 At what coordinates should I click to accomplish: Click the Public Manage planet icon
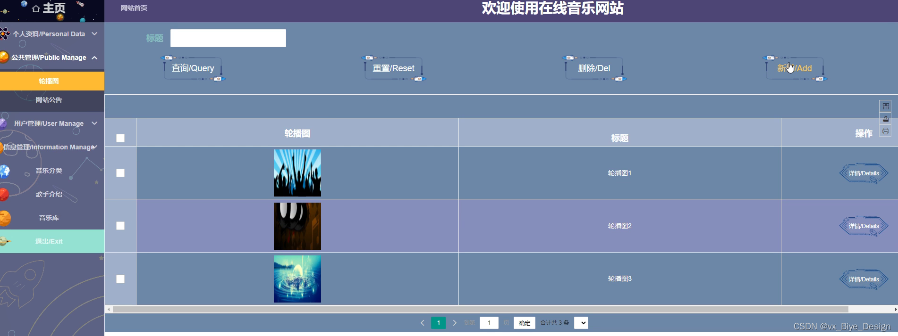(x=4, y=57)
